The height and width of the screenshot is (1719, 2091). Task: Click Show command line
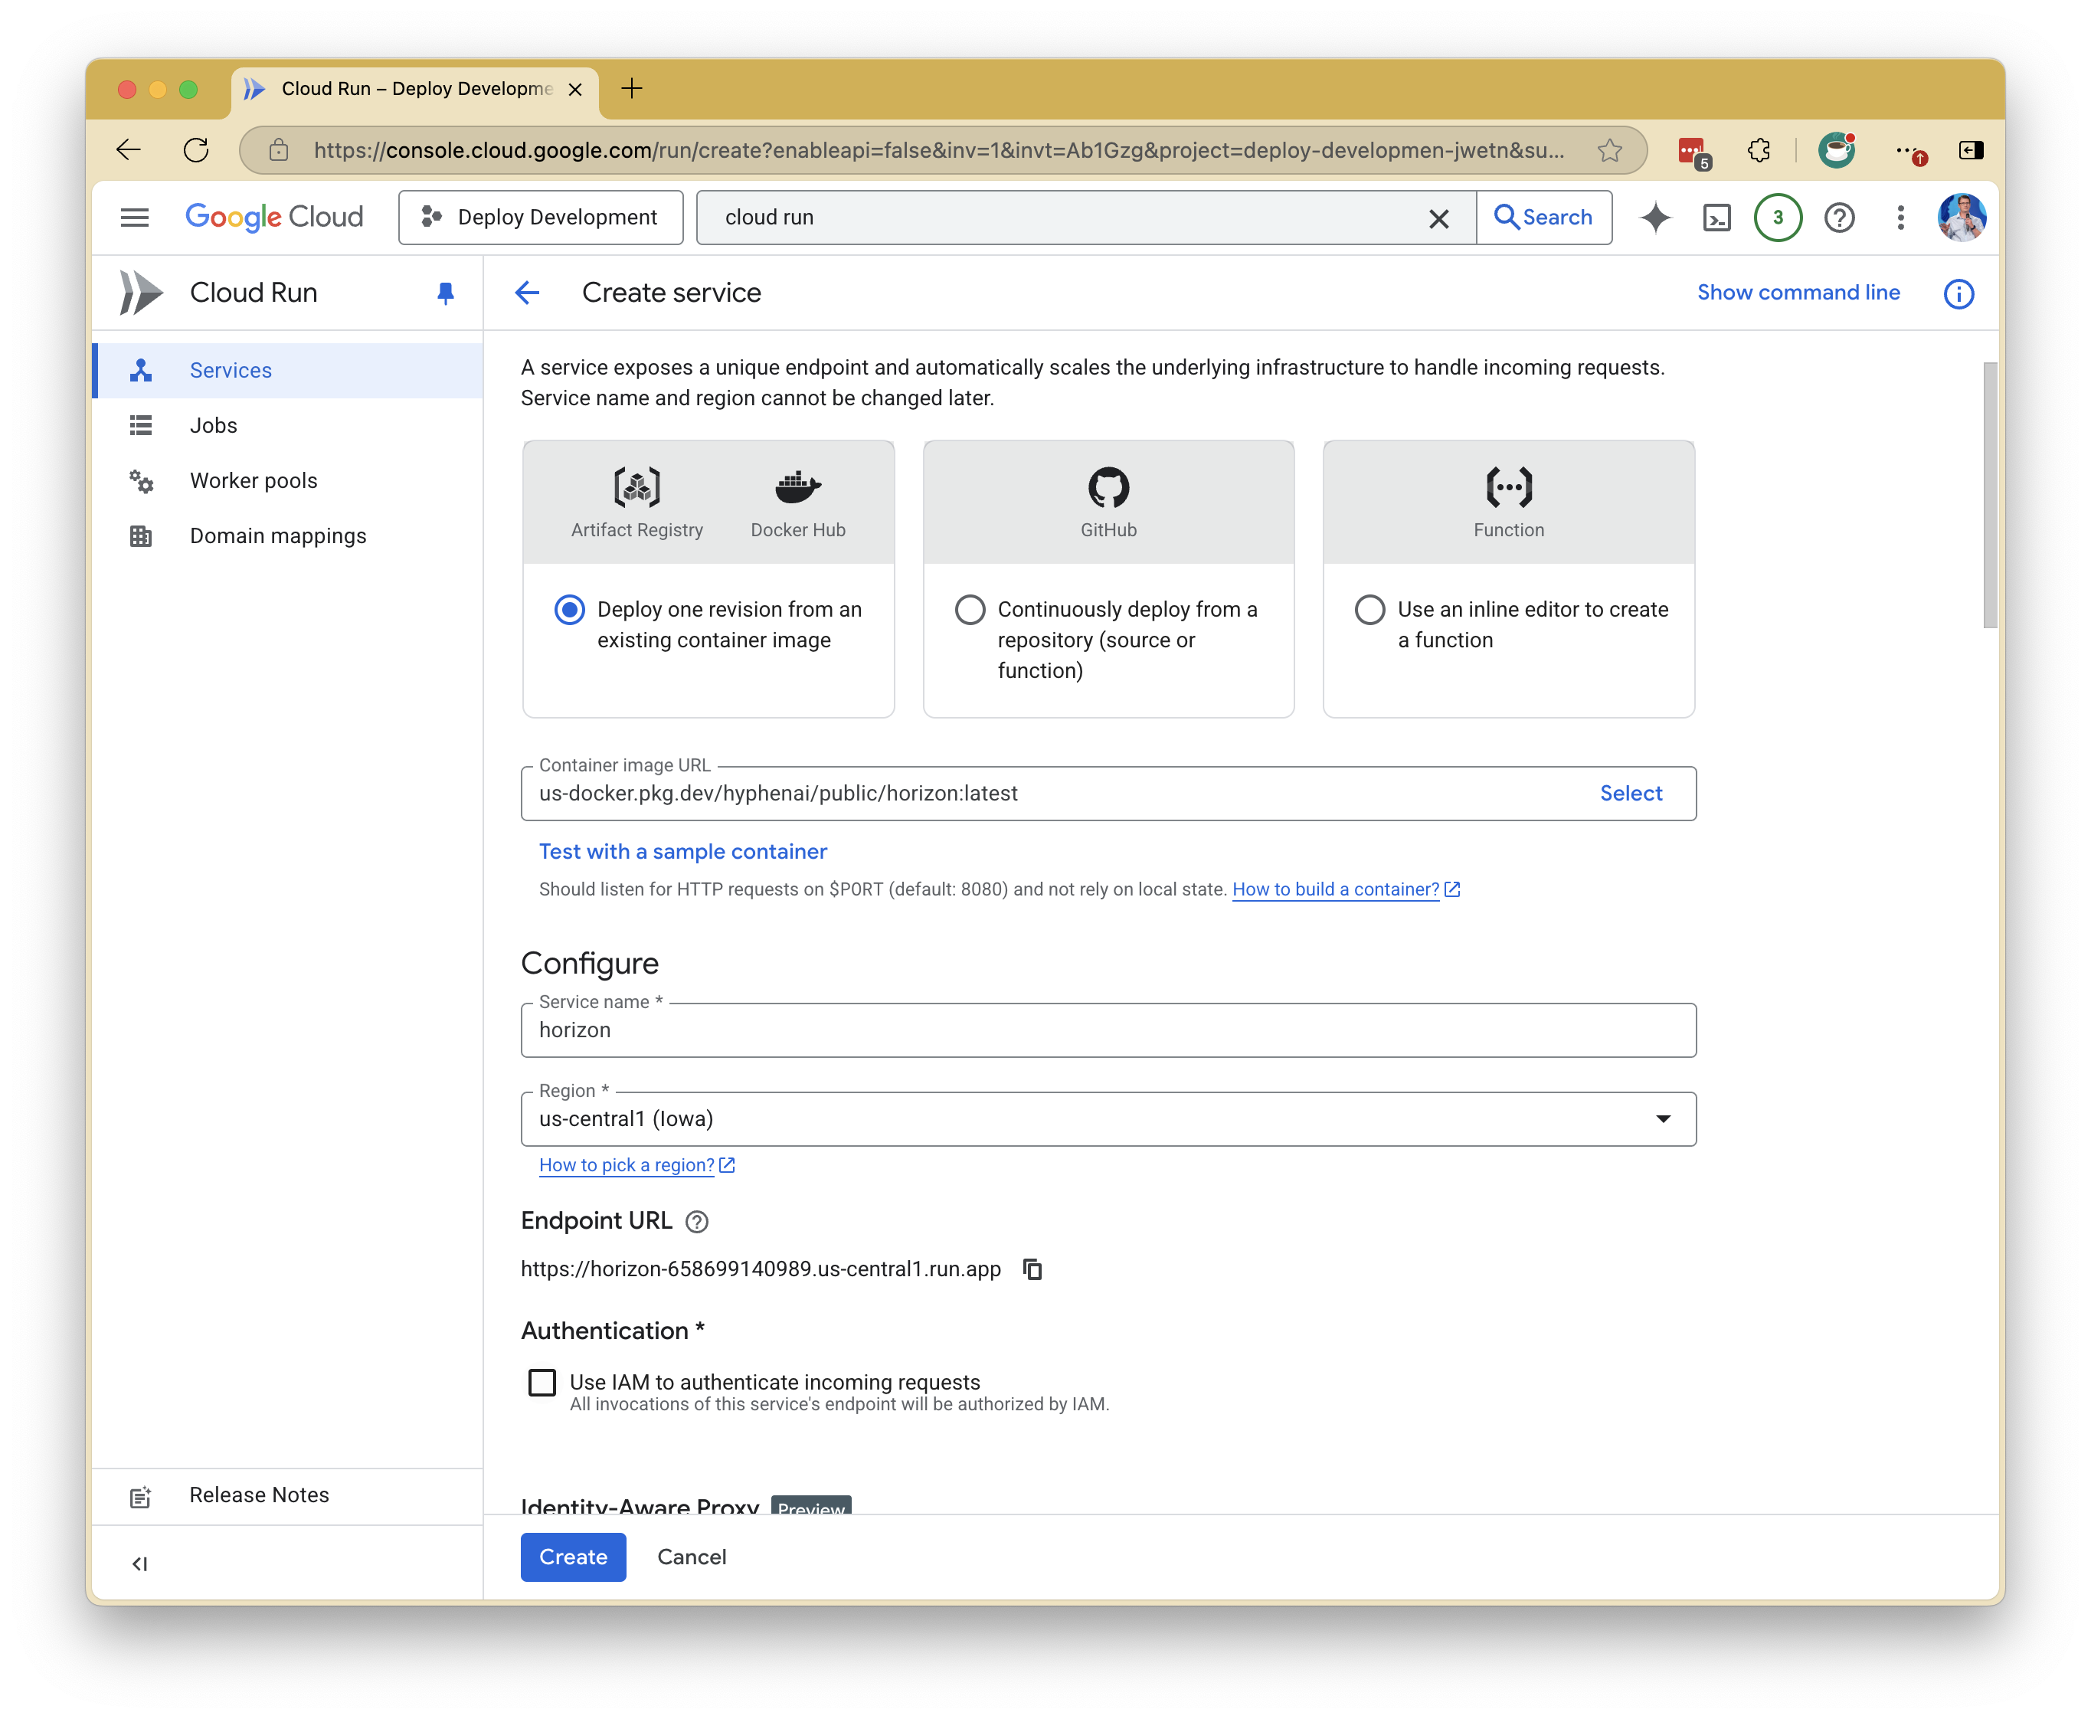[x=1798, y=292]
